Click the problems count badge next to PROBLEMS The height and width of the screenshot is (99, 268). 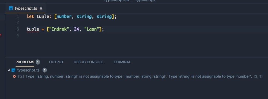tap(37, 62)
